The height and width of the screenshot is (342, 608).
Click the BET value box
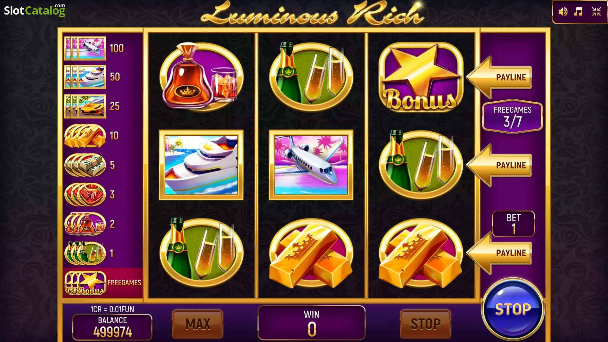coord(513,224)
